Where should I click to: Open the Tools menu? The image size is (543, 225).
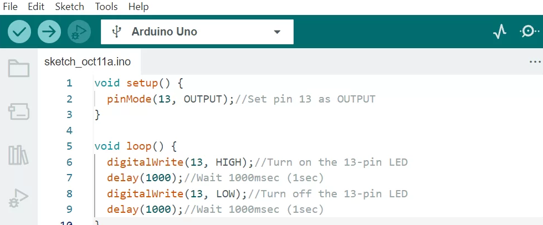click(106, 7)
